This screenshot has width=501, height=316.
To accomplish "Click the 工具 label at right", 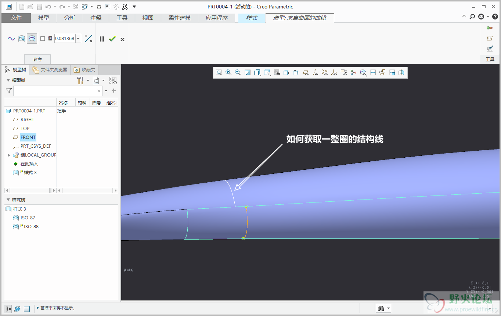I will tap(490, 59).
